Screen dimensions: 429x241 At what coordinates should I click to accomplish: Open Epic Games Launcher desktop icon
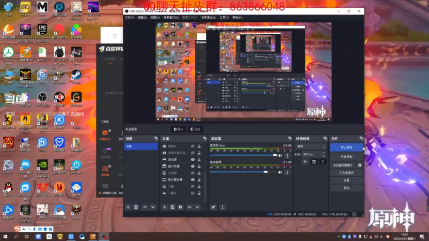point(42,33)
